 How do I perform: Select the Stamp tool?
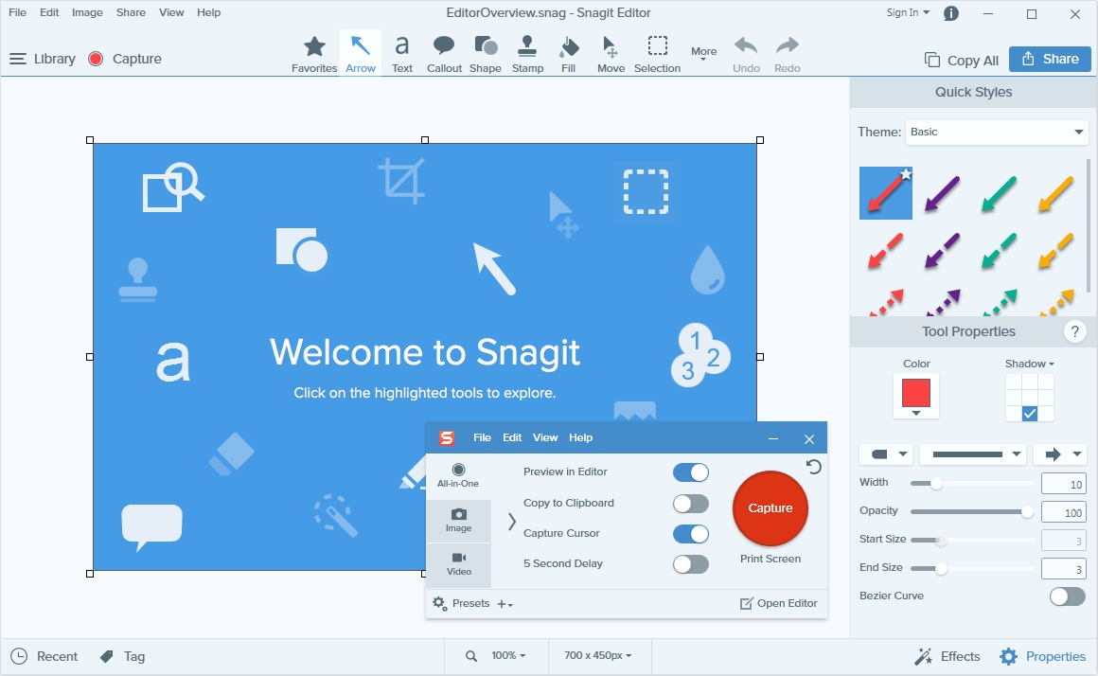[527, 54]
